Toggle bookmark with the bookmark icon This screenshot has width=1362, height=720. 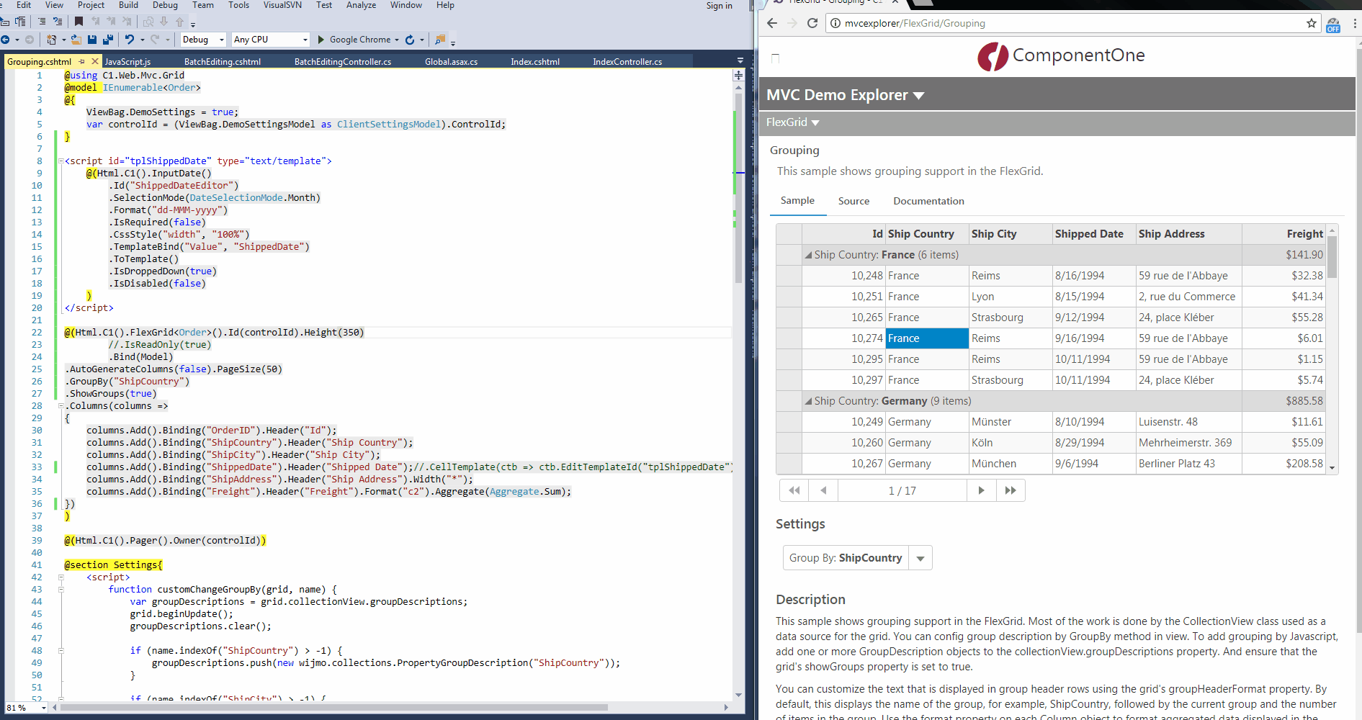coord(79,22)
